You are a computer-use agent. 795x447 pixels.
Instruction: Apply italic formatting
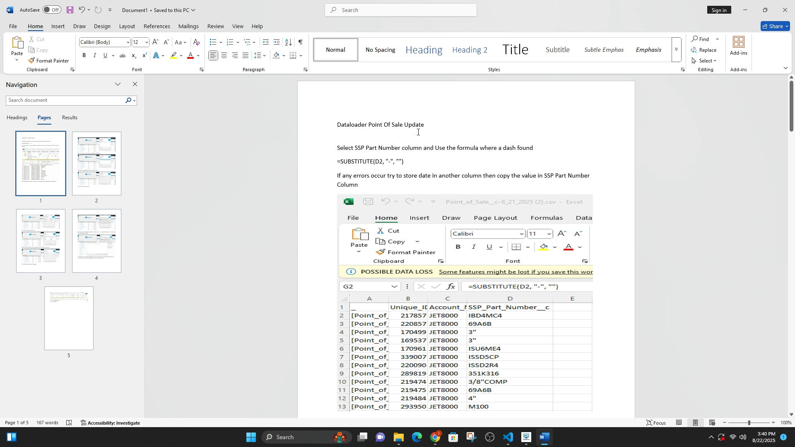(x=95, y=55)
